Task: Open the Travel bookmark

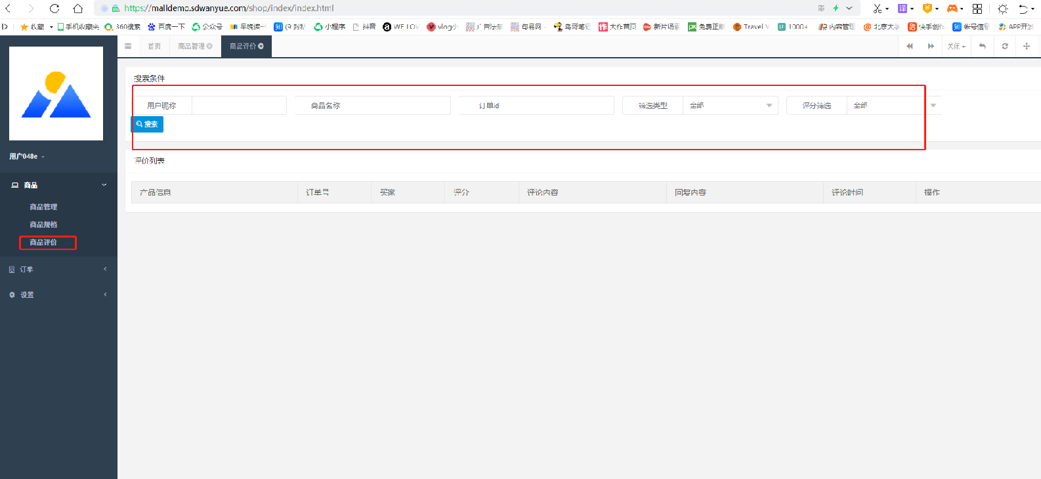Action: coord(751,27)
